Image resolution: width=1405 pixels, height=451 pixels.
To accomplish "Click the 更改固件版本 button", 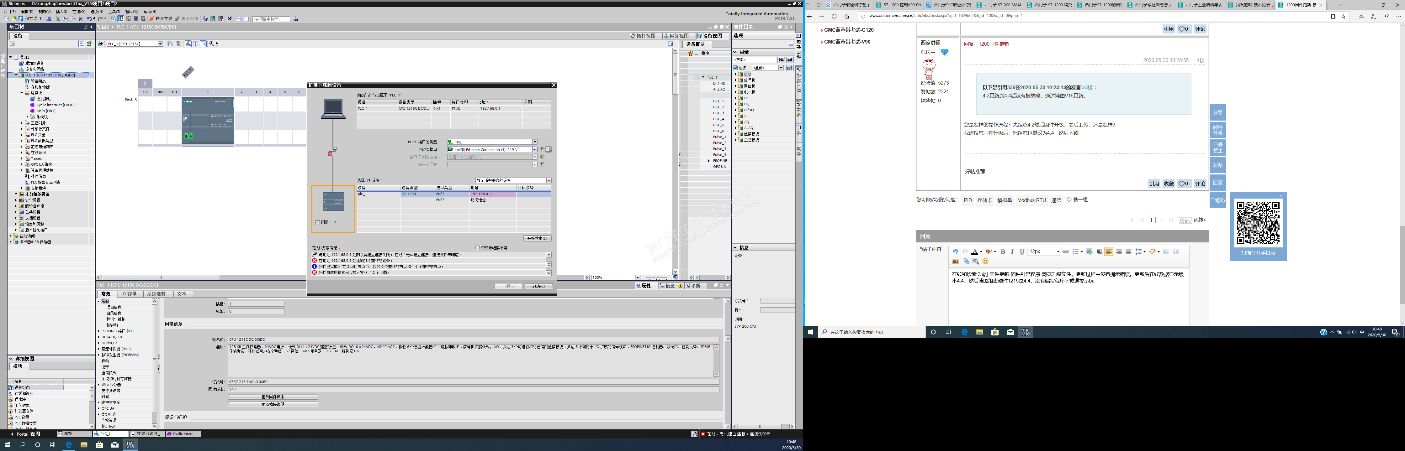I will click(x=273, y=397).
